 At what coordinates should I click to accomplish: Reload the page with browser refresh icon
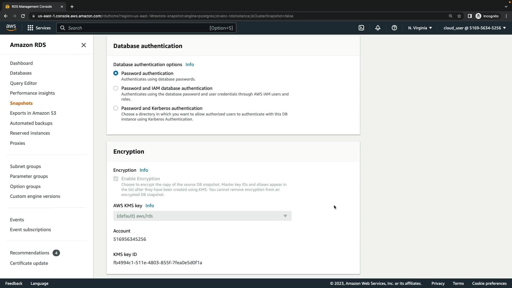(23, 16)
